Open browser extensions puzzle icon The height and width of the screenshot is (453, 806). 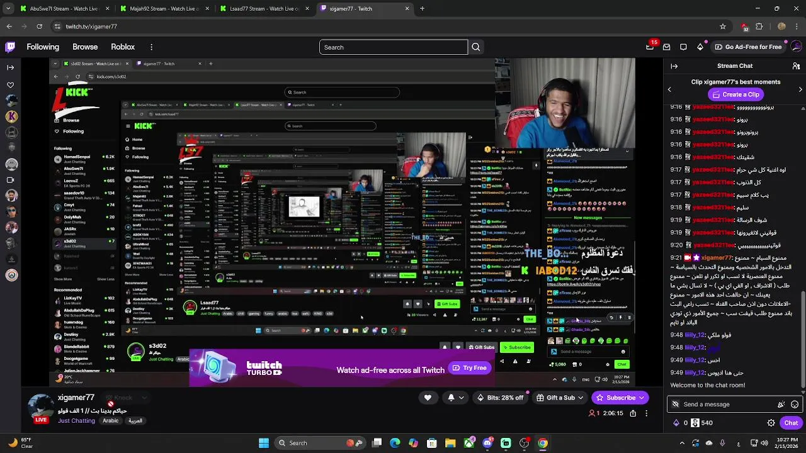759,26
